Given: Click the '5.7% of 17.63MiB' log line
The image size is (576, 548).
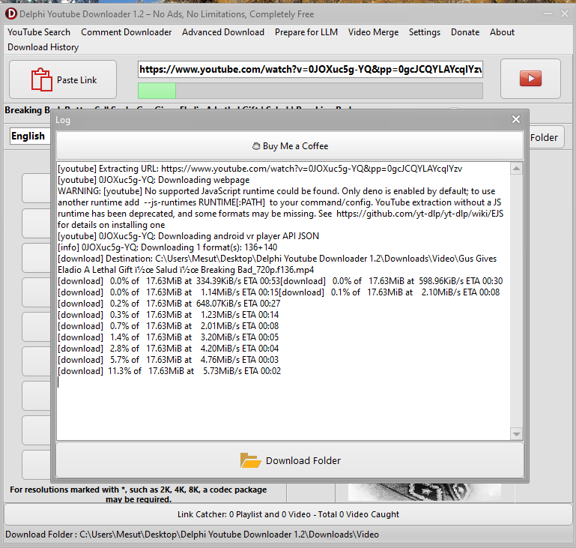Looking at the screenshot, I should click(169, 360).
